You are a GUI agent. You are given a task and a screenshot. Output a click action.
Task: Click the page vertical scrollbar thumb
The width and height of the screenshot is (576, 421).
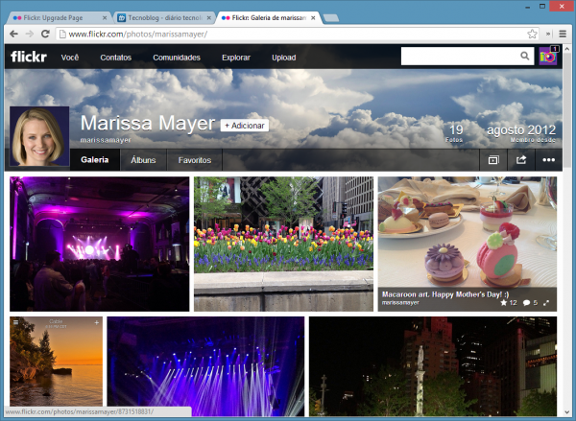(567, 110)
